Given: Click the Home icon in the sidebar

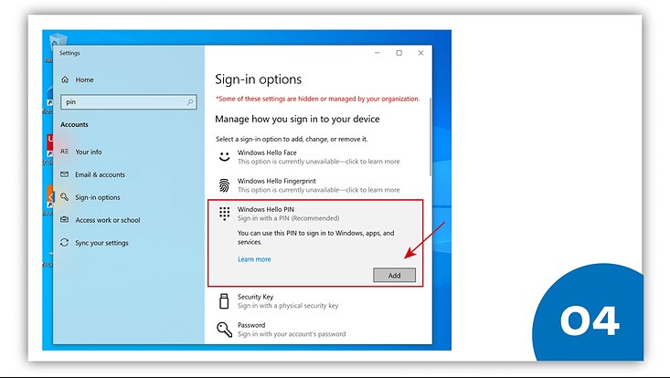Looking at the screenshot, I should coord(65,80).
